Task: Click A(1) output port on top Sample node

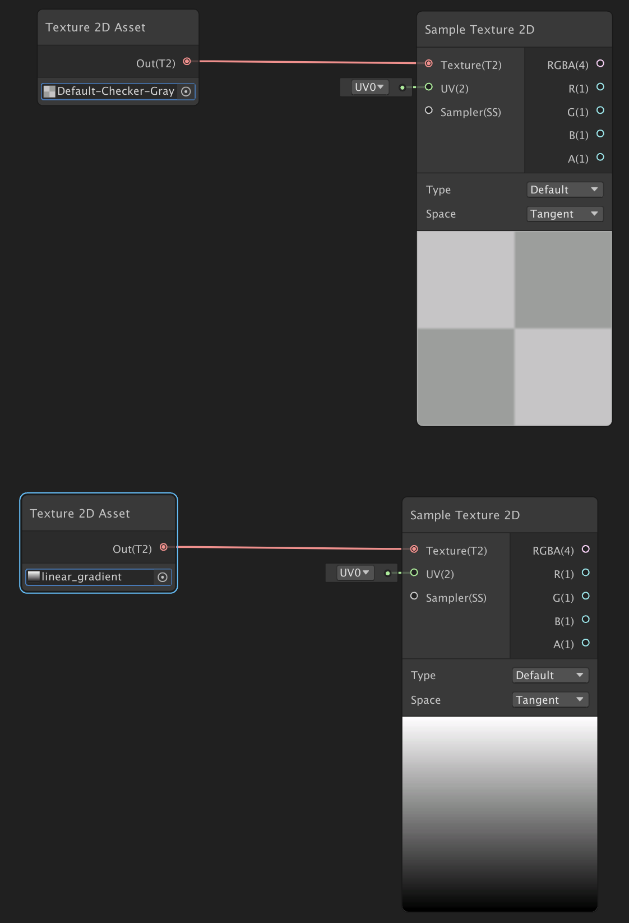Action: coord(600,158)
